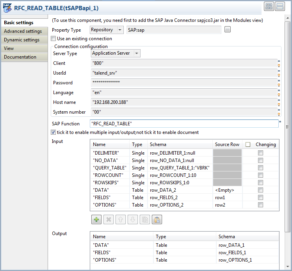Switch to the stacked rows layout icon
The height and width of the screenshot is (271, 292).
(x=280, y=6)
